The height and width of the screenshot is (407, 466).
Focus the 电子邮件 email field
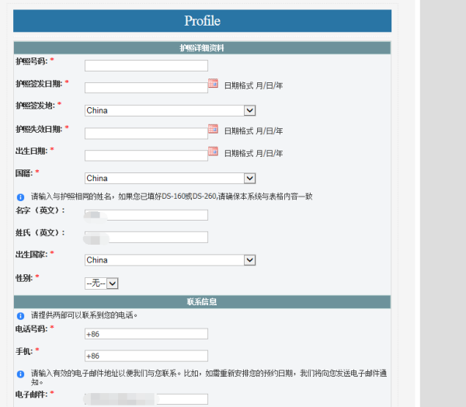click(146, 399)
